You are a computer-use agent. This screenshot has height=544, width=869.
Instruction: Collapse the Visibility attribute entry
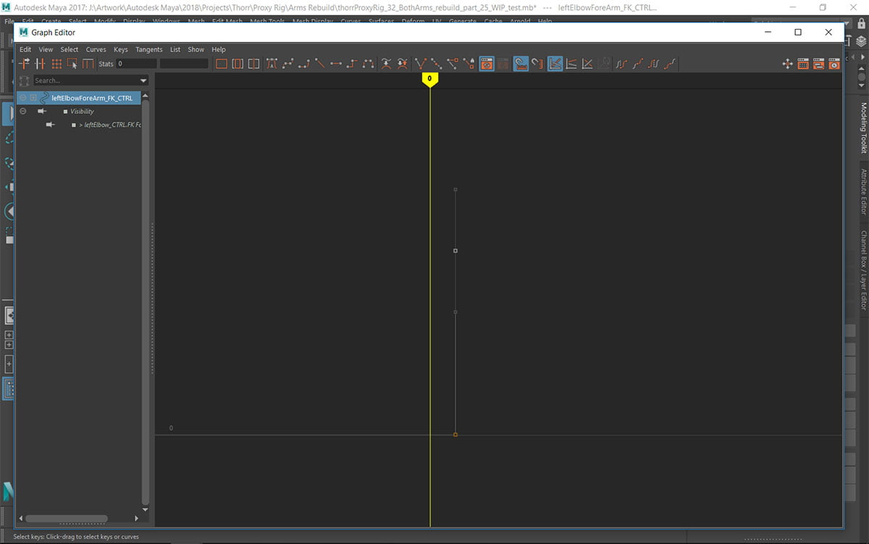click(x=22, y=111)
